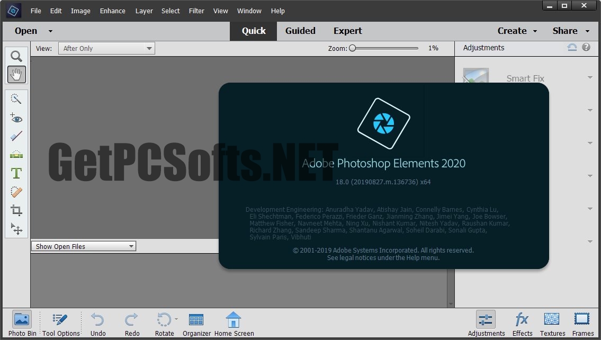Open the Help menu

coord(277,11)
